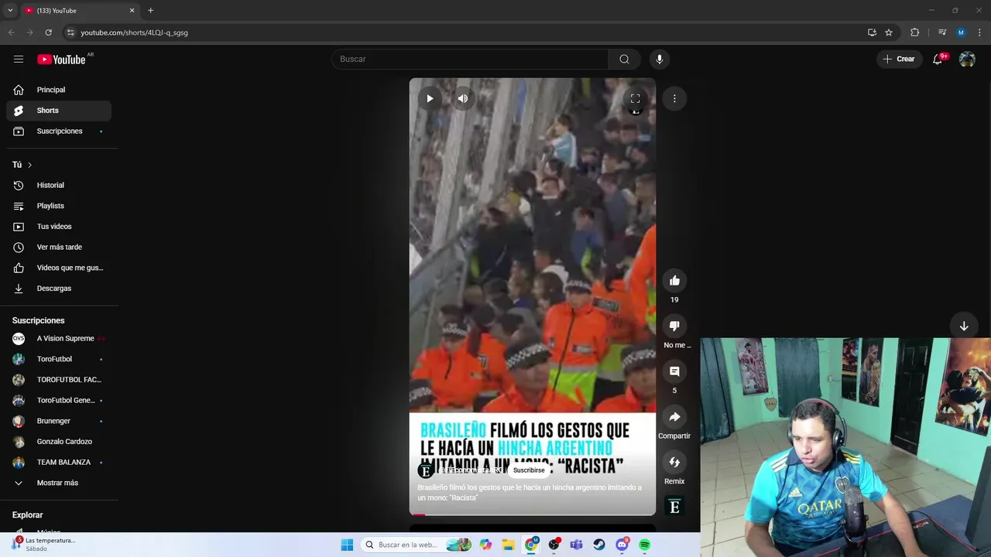Image resolution: width=991 pixels, height=557 pixels.
Task: Mute the Short's volume
Action: 463,98
